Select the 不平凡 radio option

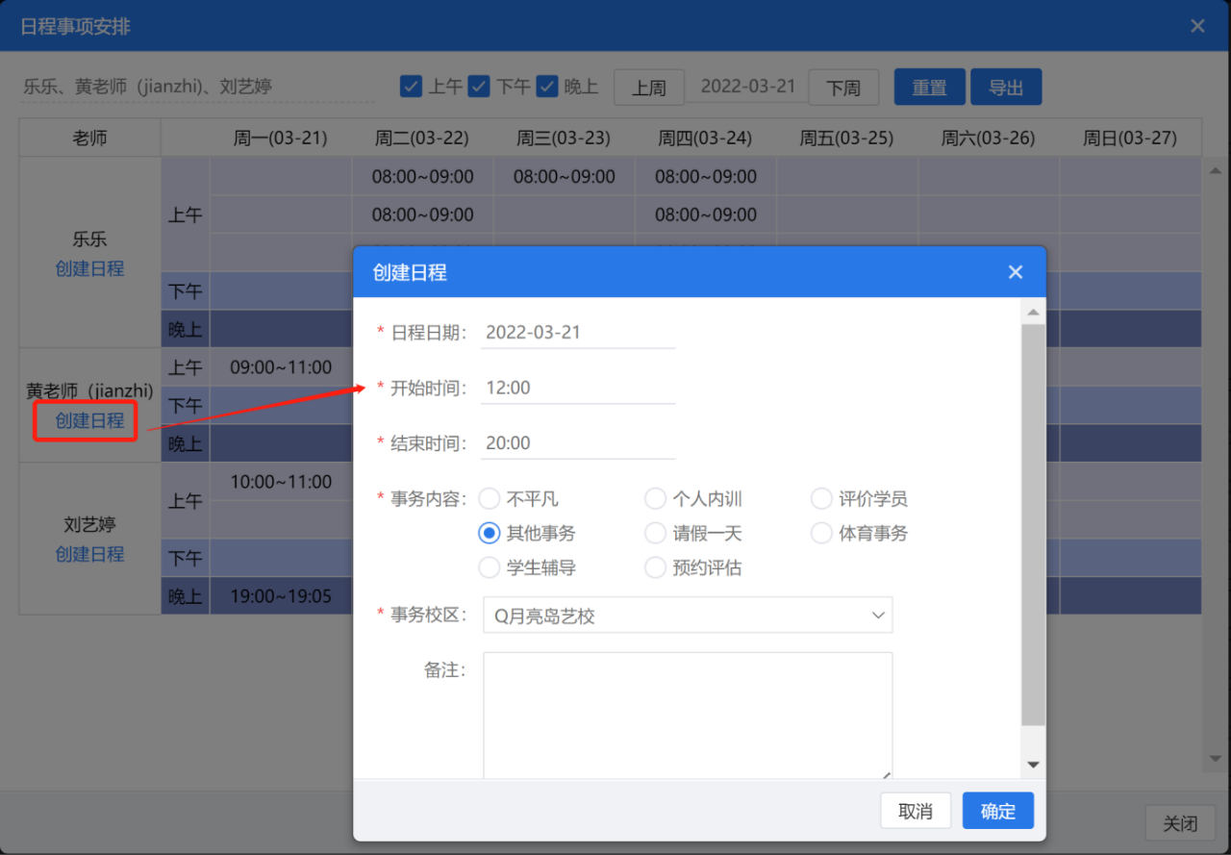[x=490, y=499]
